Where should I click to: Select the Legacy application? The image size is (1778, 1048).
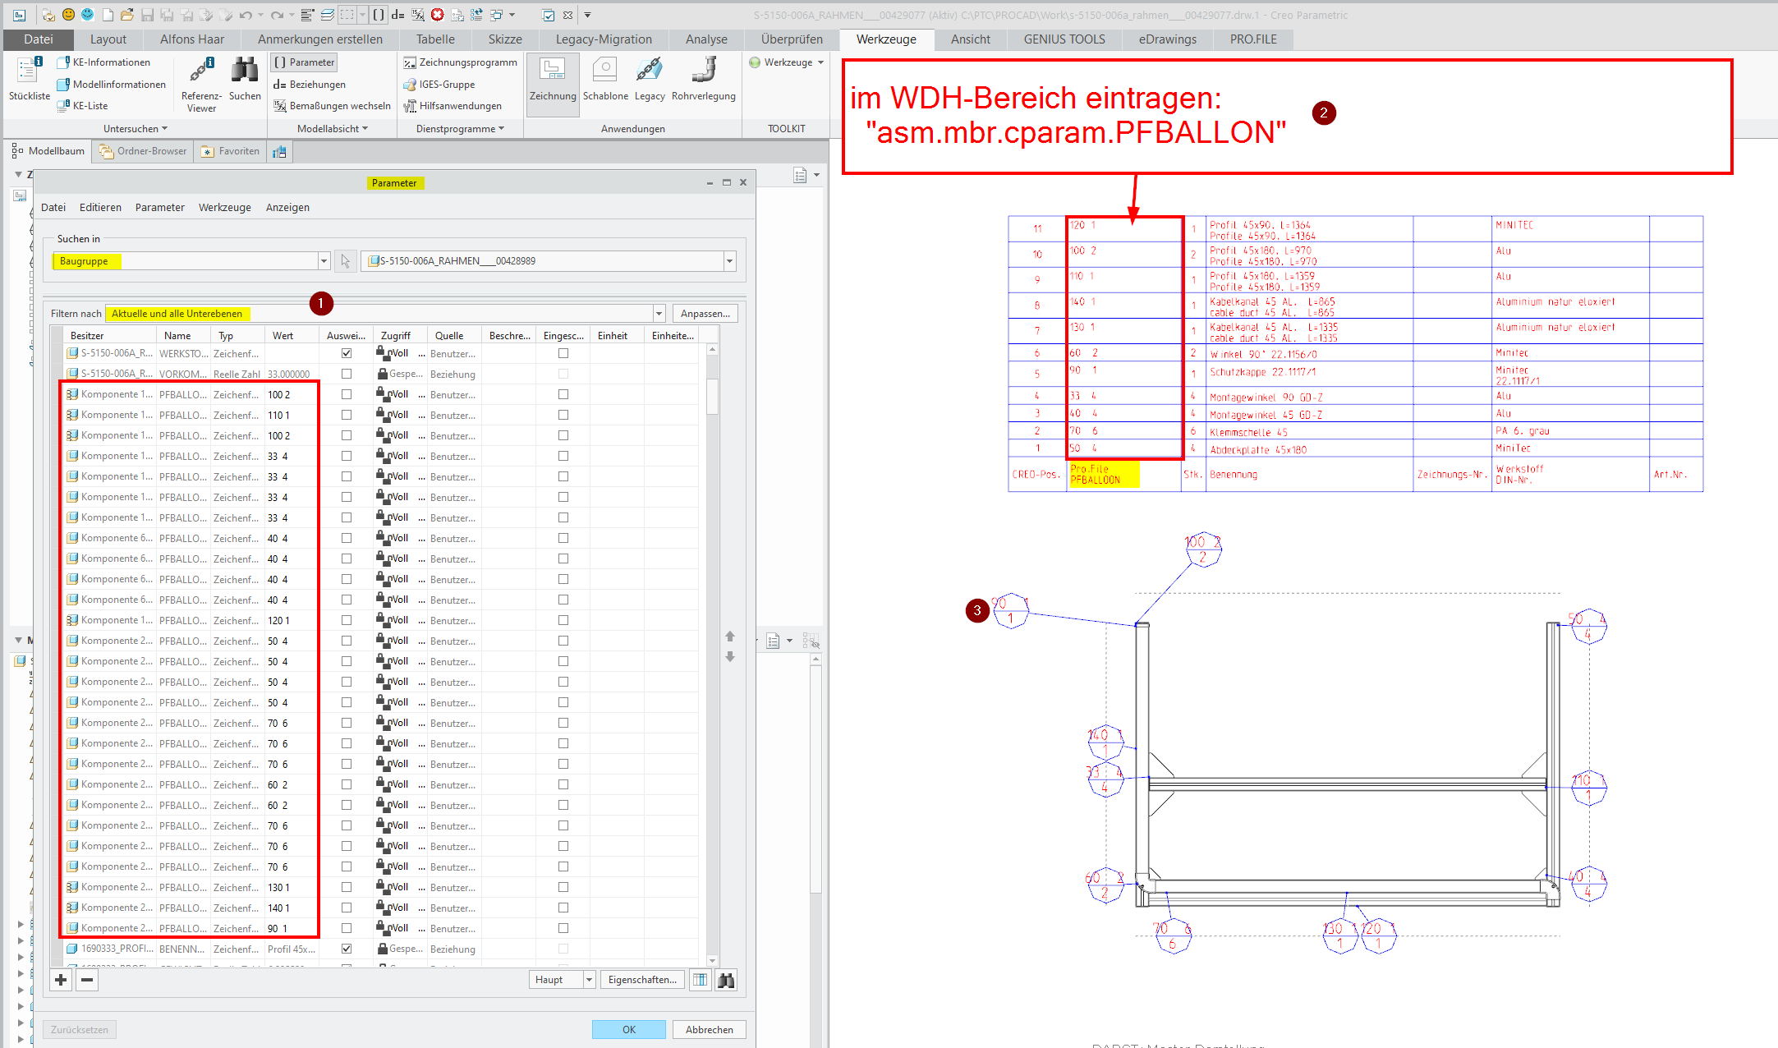[650, 80]
